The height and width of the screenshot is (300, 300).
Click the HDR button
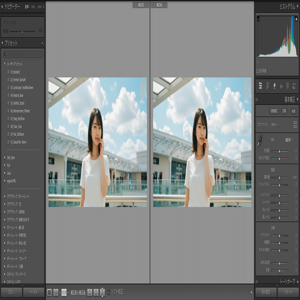pyautogui.click(x=293, y=111)
